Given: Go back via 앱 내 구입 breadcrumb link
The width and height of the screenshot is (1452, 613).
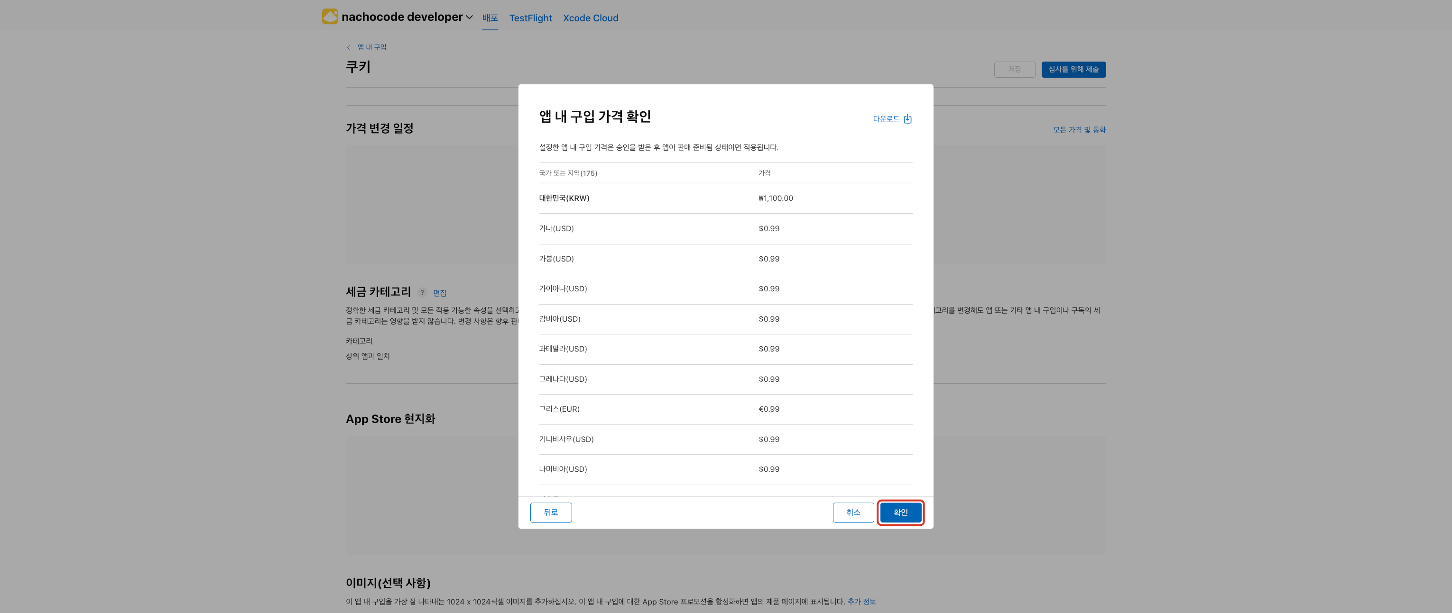Looking at the screenshot, I should coord(371,47).
